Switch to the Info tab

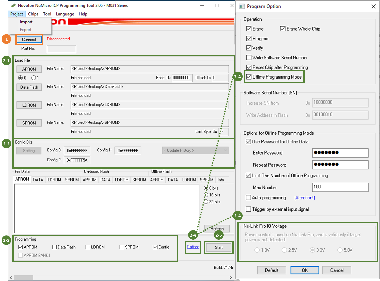point(221,180)
